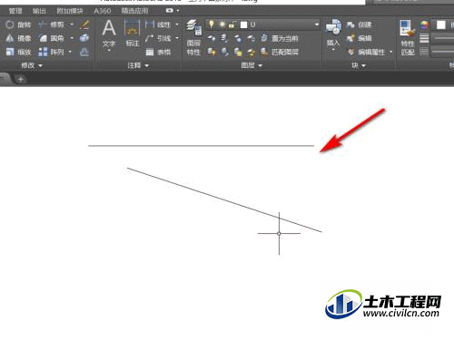The image size is (454, 340).
Task: Click 置为当前 (Make Current) layer button
Action: click(x=280, y=38)
